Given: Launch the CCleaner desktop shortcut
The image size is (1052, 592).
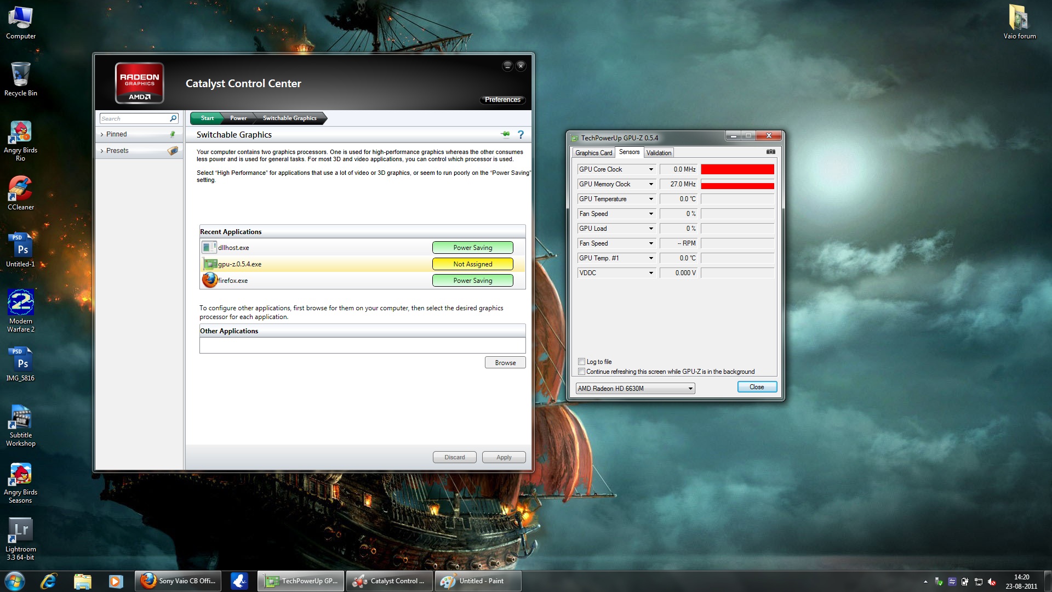Looking at the screenshot, I should 20,193.
